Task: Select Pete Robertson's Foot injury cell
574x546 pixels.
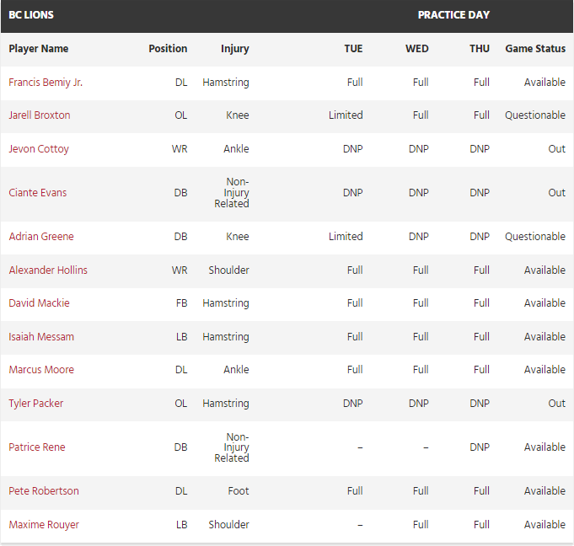Action: click(239, 491)
